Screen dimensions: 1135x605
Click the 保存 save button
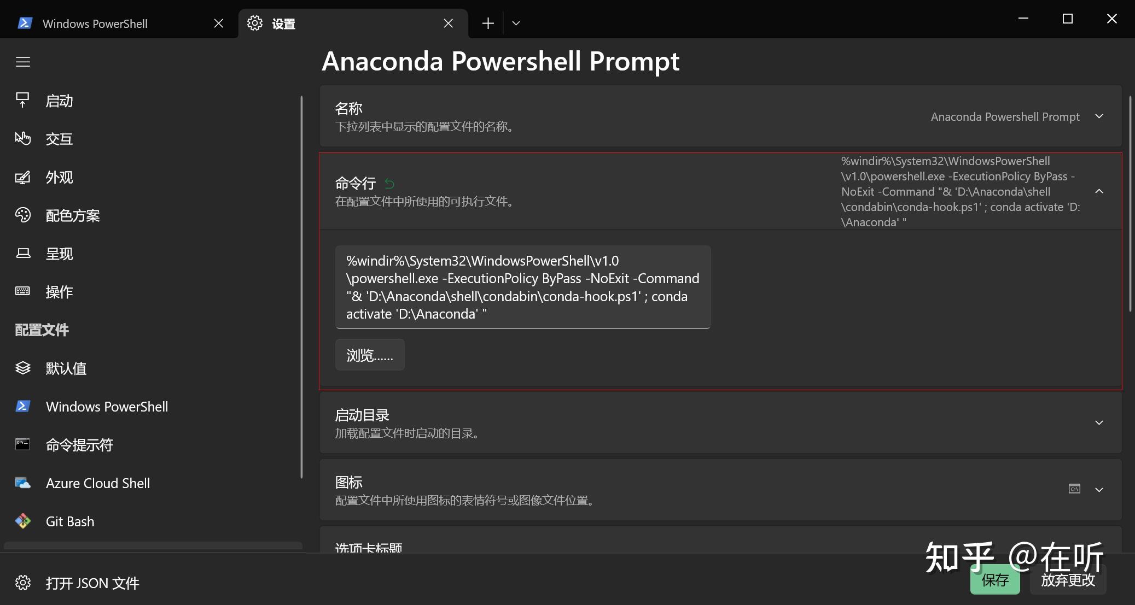click(996, 580)
